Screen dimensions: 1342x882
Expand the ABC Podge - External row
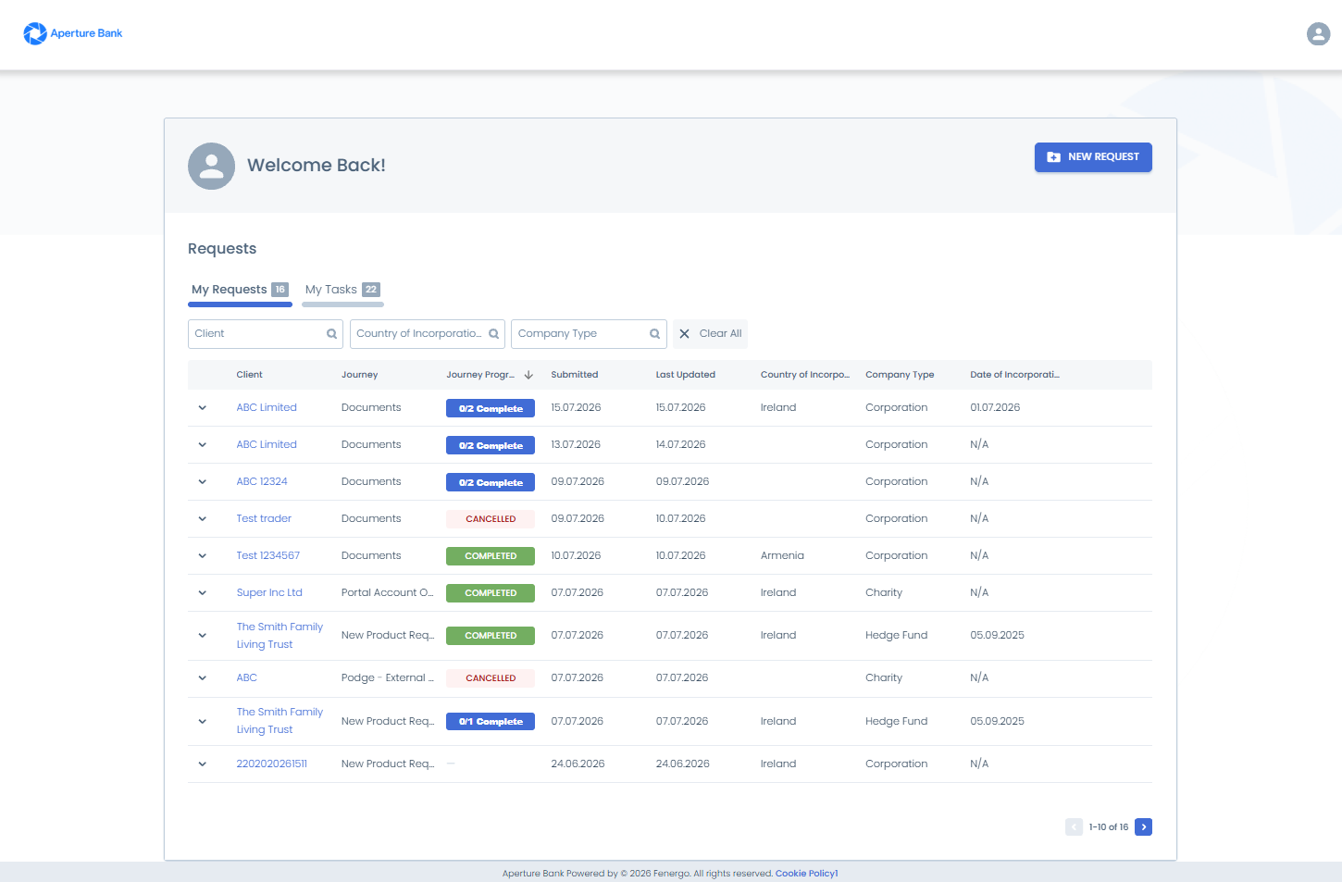202,678
